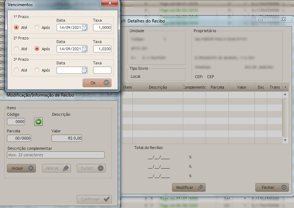Click the Descrição complementar text field
Viewport: 294px width, 208px height.
pos(56,155)
